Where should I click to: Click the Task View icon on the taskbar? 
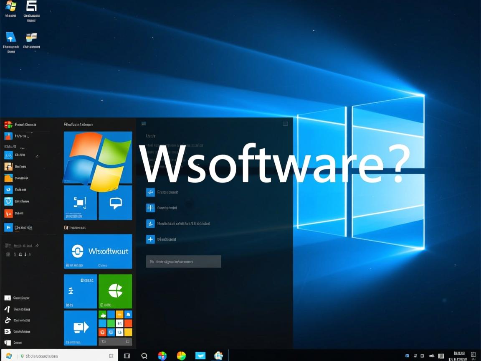coord(127,356)
